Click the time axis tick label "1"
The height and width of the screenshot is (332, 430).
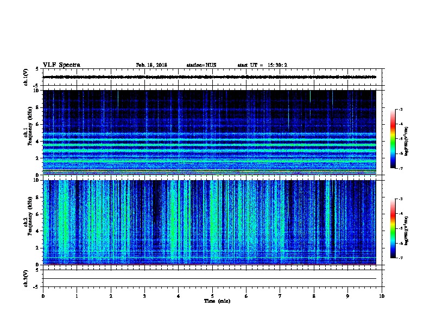pos(77,296)
